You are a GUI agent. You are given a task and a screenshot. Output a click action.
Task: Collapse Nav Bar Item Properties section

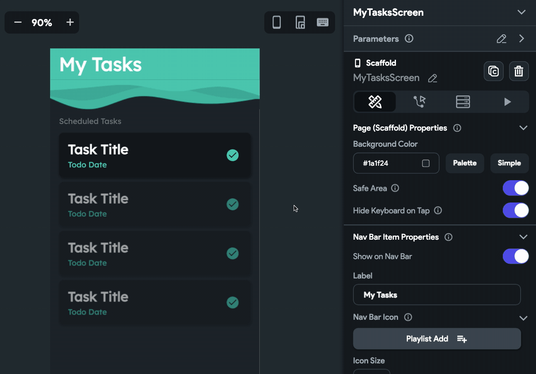[523, 237]
